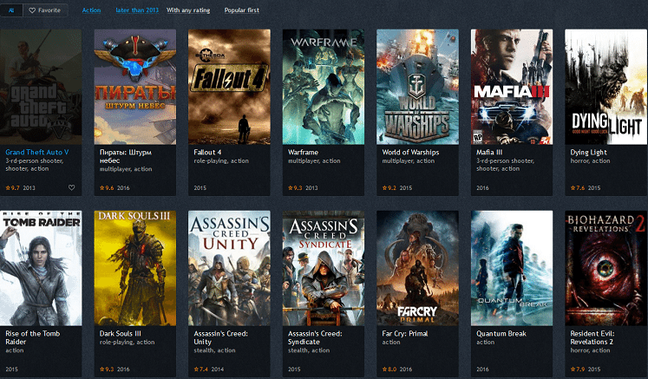Screen dimensions: 648x379
Task: Open the 'Popular first' sort dropdown
Action: 242,10
